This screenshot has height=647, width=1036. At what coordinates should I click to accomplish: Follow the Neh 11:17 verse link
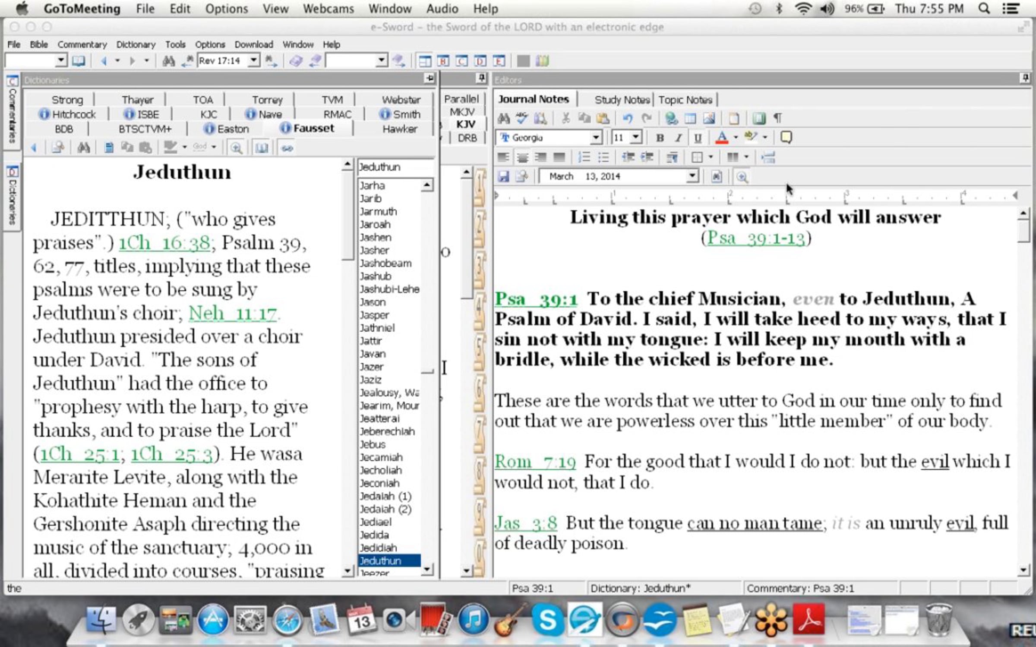(x=233, y=313)
